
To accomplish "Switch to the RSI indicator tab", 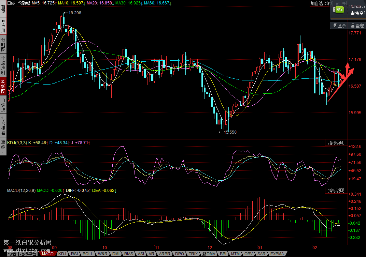I will click(74, 254).
